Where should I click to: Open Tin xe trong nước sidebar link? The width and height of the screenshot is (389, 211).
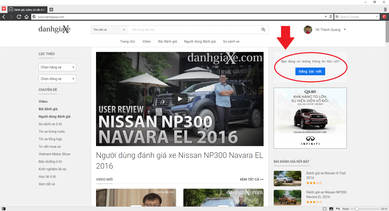coord(52,132)
